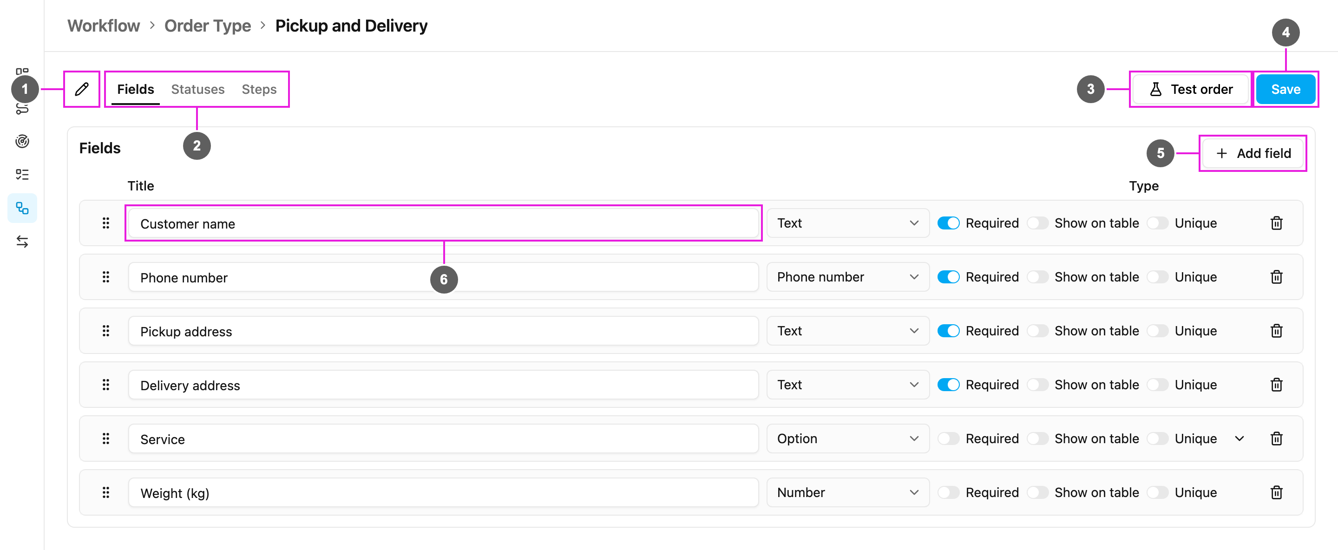
Task: Grab the Customer name drag handle
Action: pos(106,223)
